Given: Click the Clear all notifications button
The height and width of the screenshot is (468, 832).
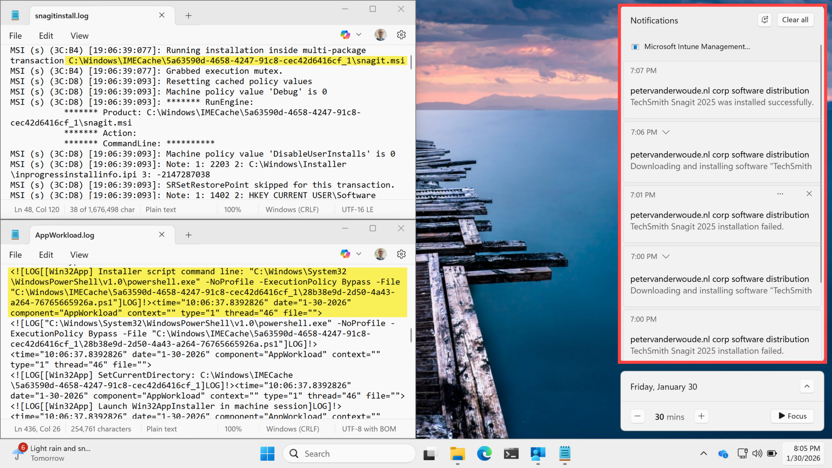Looking at the screenshot, I should click(x=795, y=20).
